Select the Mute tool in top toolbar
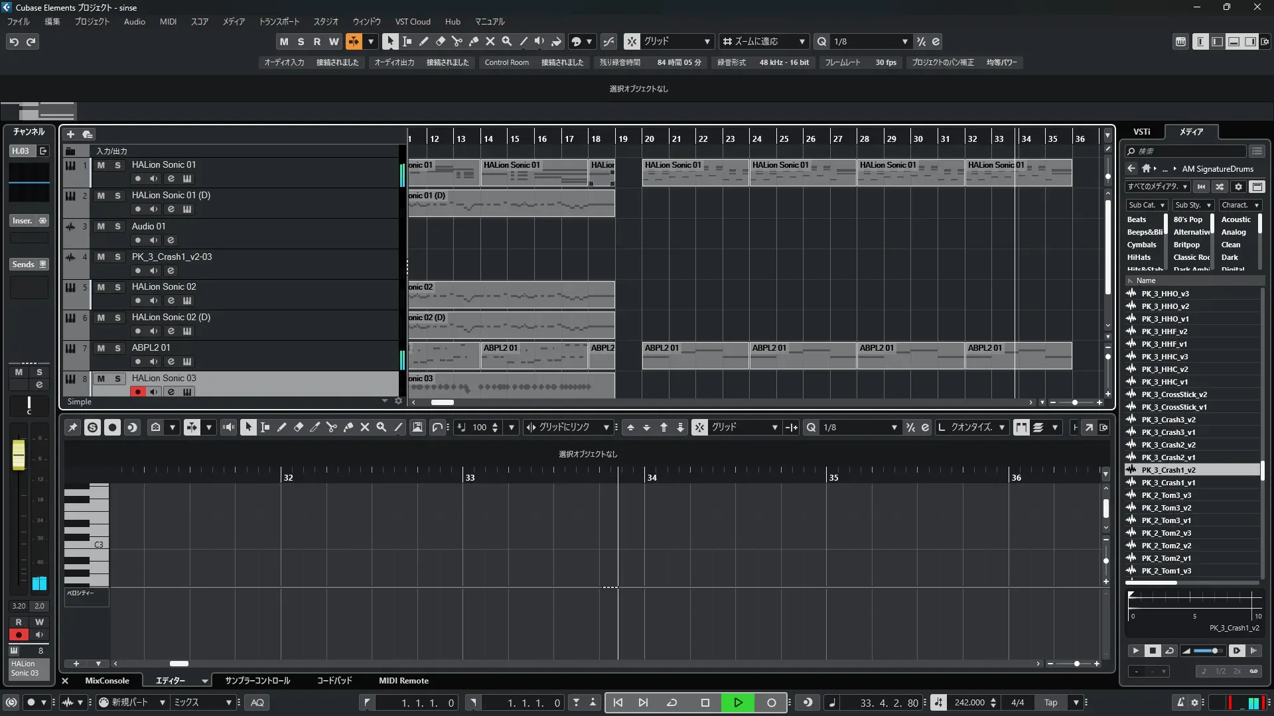Viewport: 1274px width, 716px height. (x=490, y=41)
